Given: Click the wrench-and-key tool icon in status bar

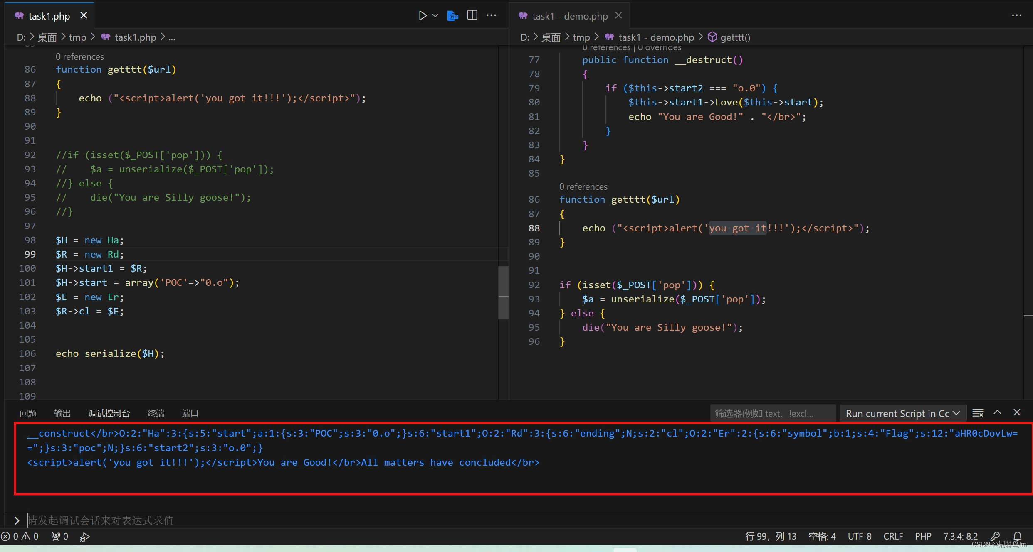Looking at the screenshot, I should pos(995,536).
